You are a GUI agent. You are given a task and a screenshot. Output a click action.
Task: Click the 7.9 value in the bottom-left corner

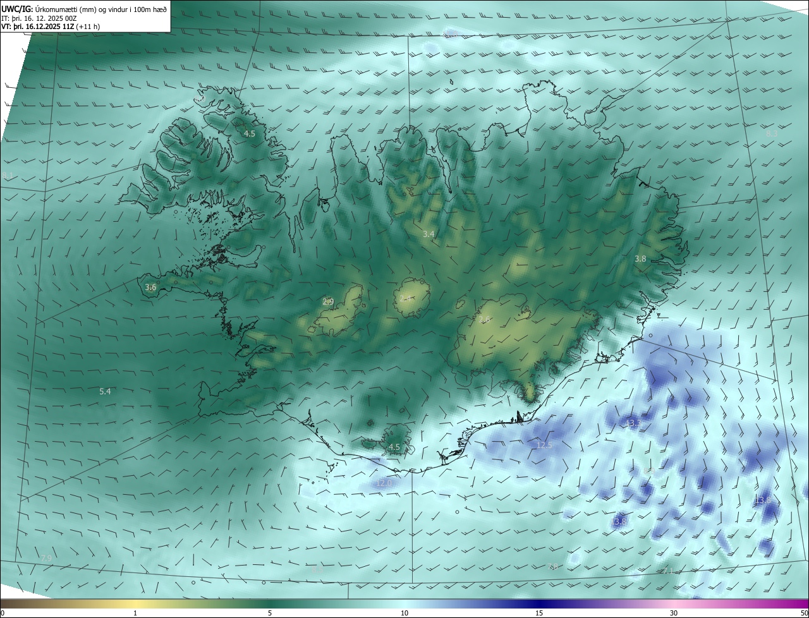(x=46, y=559)
